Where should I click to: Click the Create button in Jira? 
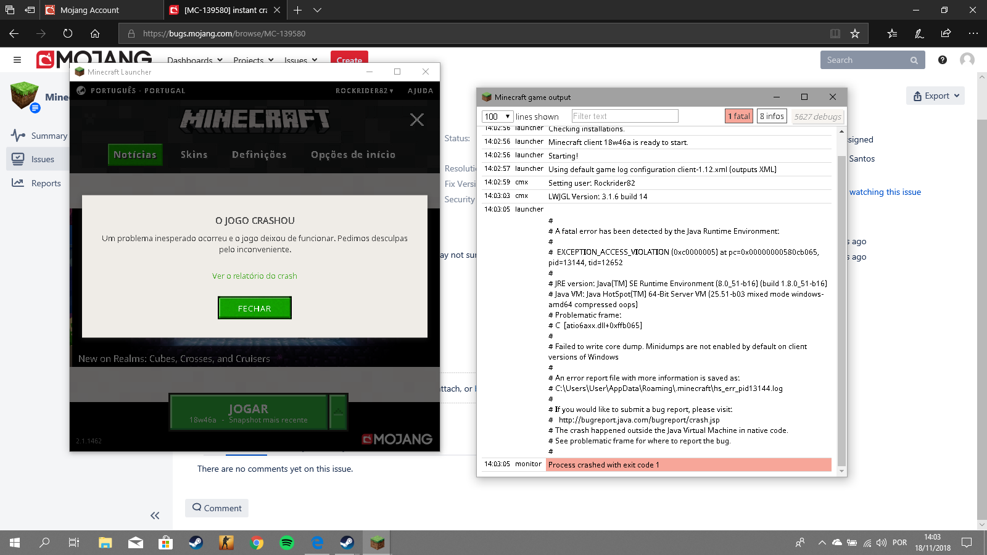(x=349, y=60)
